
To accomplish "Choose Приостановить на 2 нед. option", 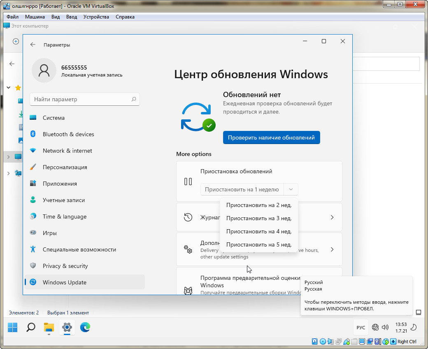I will [259, 205].
